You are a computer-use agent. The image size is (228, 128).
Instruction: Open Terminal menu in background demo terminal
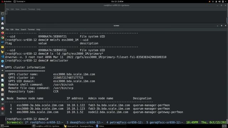[x=31, y=9]
